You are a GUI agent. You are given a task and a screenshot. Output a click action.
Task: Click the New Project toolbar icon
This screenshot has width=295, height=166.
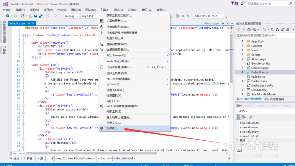point(23,16)
